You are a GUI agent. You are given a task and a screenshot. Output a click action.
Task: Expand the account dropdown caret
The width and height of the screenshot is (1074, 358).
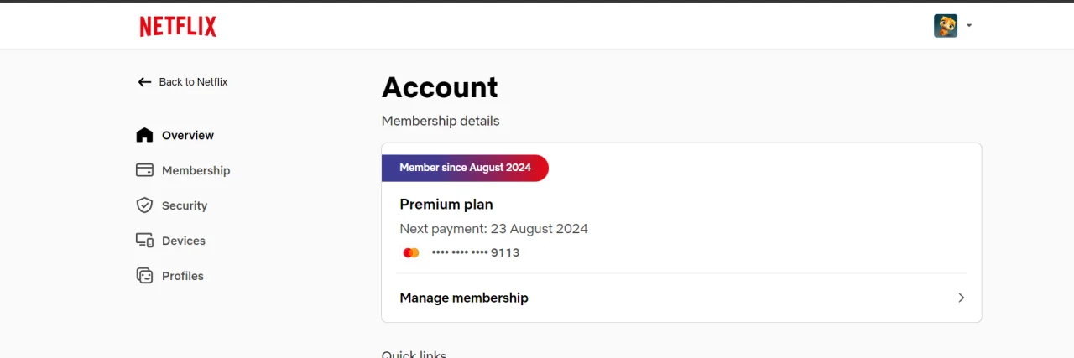969,26
